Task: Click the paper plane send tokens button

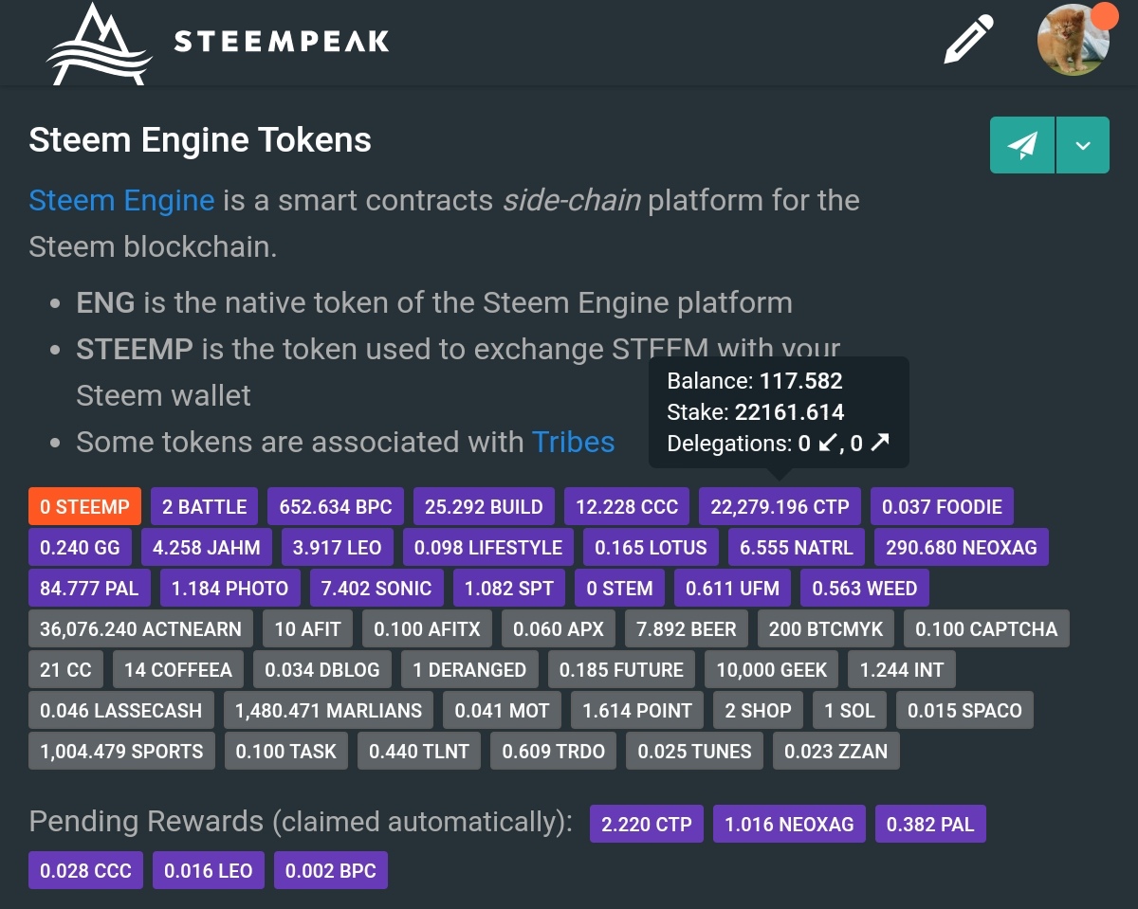Action: tap(1022, 145)
